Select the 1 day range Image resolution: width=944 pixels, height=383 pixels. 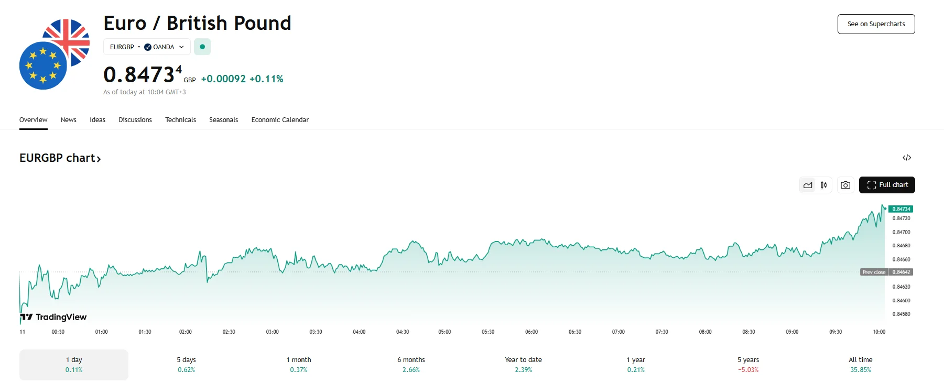click(74, 365)
